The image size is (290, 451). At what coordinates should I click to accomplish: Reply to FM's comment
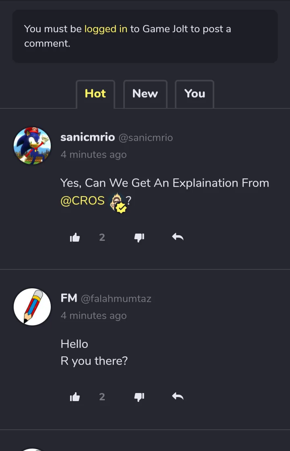click(178, 397)
